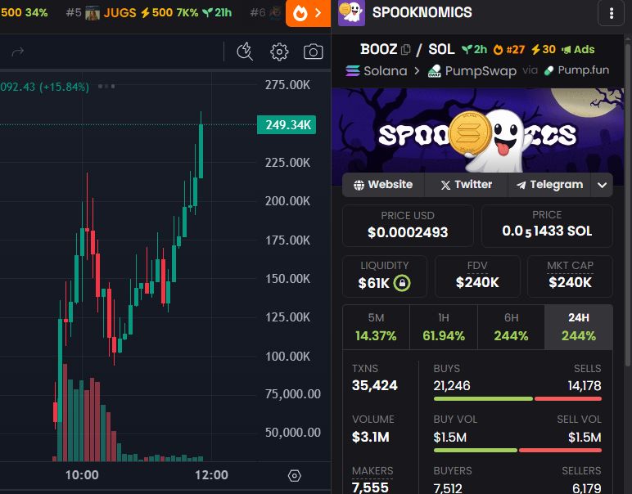
Task: Click the JUGS trending token entry
Action: [149, 13]
